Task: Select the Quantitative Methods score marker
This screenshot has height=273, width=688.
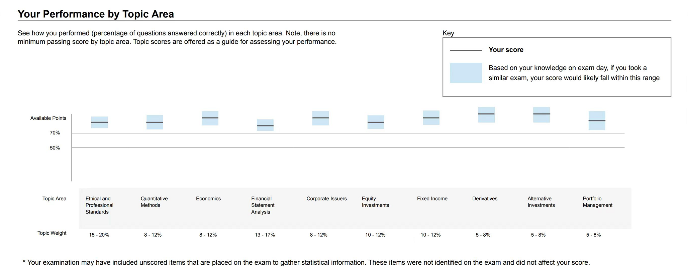Action: [x=155, y=122]
